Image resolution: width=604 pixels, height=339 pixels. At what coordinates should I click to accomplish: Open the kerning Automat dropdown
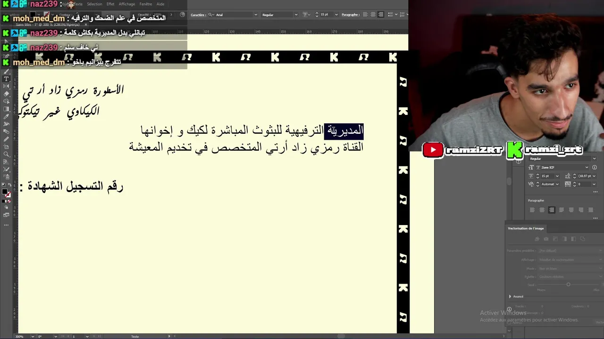tap(557, 184)
